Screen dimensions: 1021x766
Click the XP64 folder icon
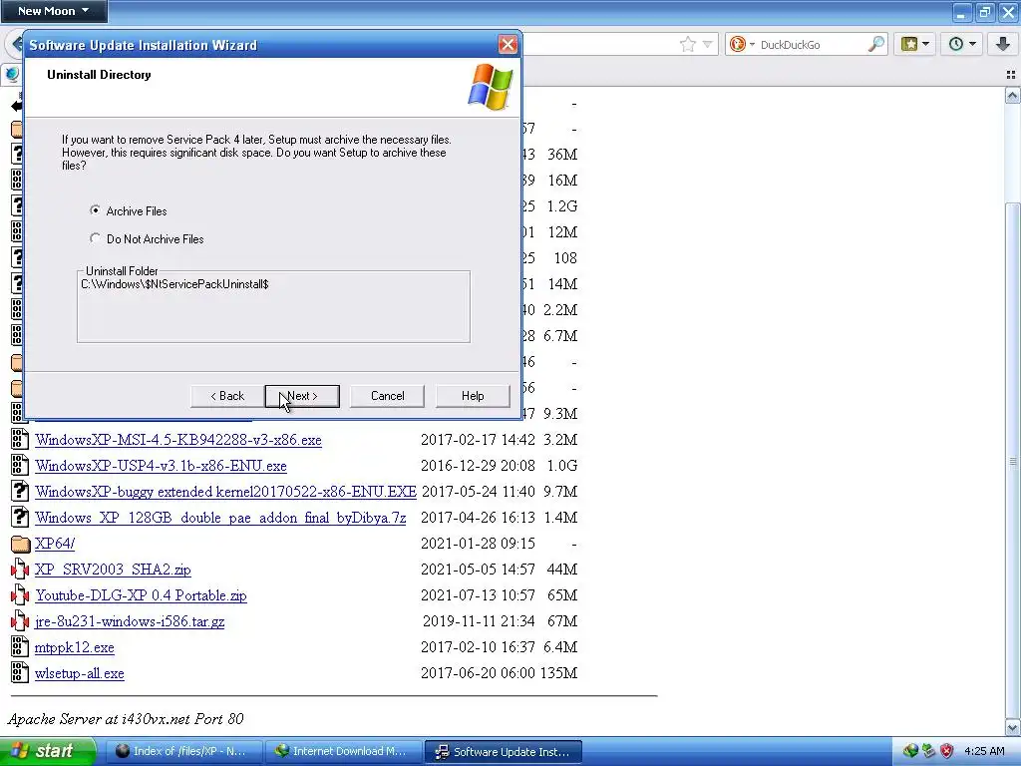20,544
